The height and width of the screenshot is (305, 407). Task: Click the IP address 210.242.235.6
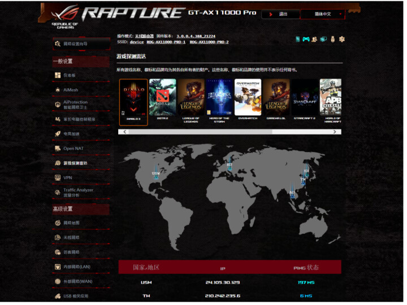223,296
